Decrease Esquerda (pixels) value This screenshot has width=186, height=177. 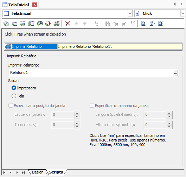click(x=77, y=117)
